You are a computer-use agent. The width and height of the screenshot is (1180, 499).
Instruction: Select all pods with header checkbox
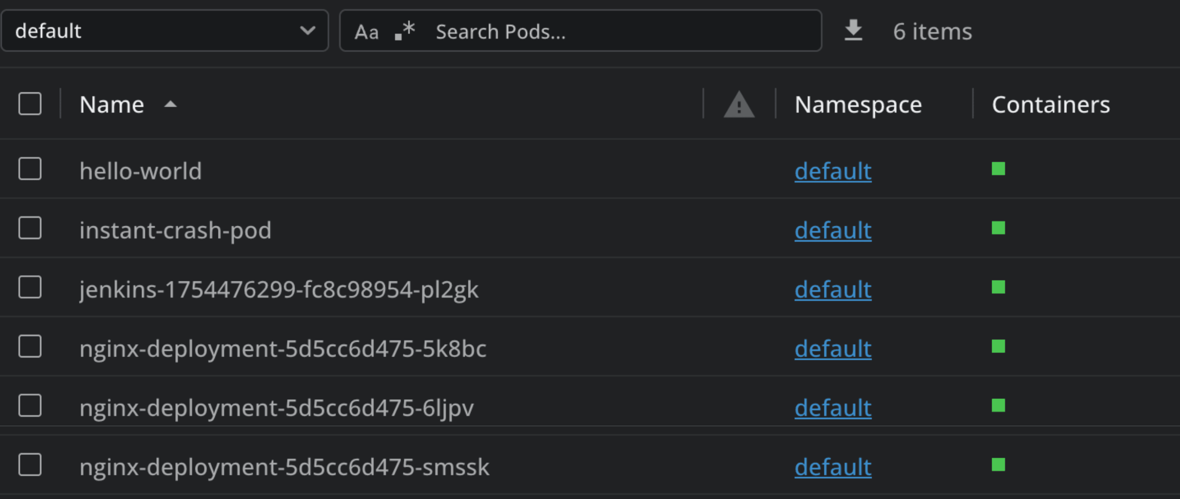point(30,104)
